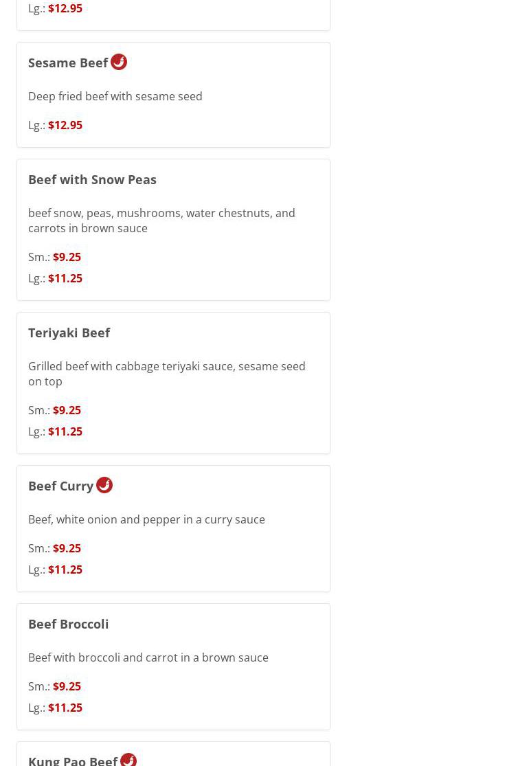
Task: Select the small $9.25 Beef Curry option
Action: coord(67,548)
